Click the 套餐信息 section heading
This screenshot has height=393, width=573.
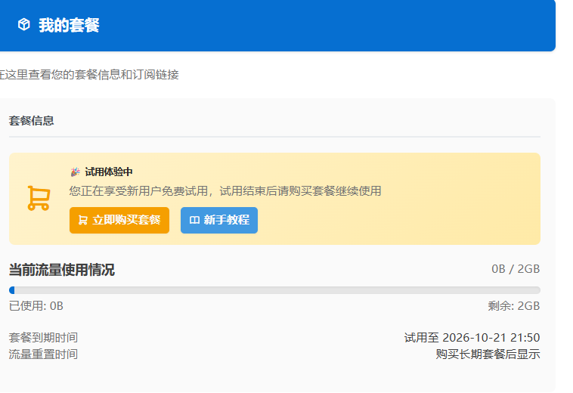32,121
